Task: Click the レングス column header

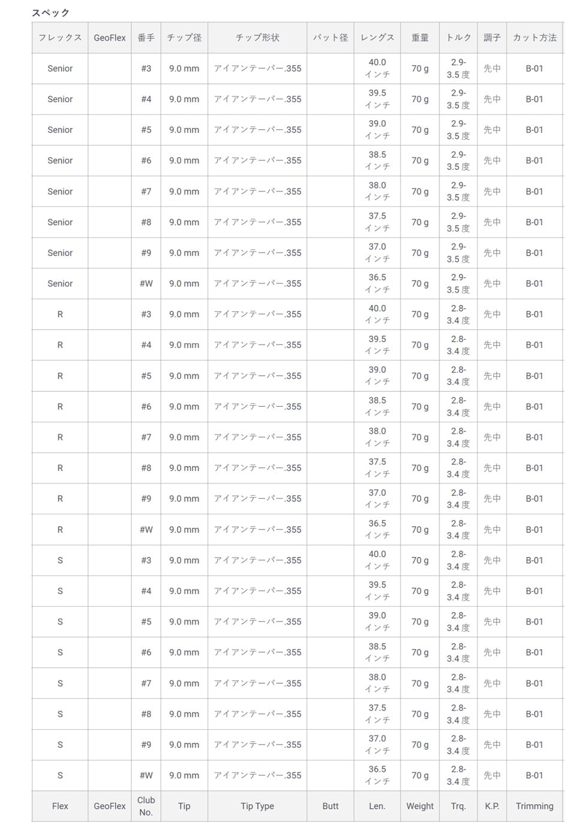Action: 377,38
